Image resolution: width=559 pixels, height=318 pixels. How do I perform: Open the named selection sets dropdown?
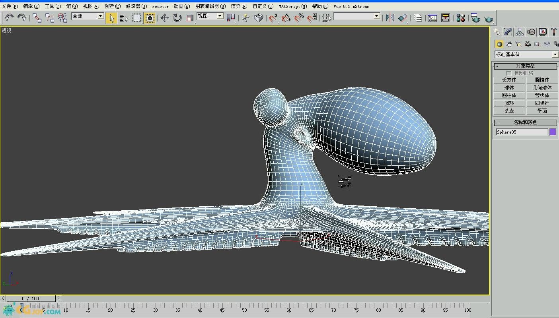coord(377,16)
